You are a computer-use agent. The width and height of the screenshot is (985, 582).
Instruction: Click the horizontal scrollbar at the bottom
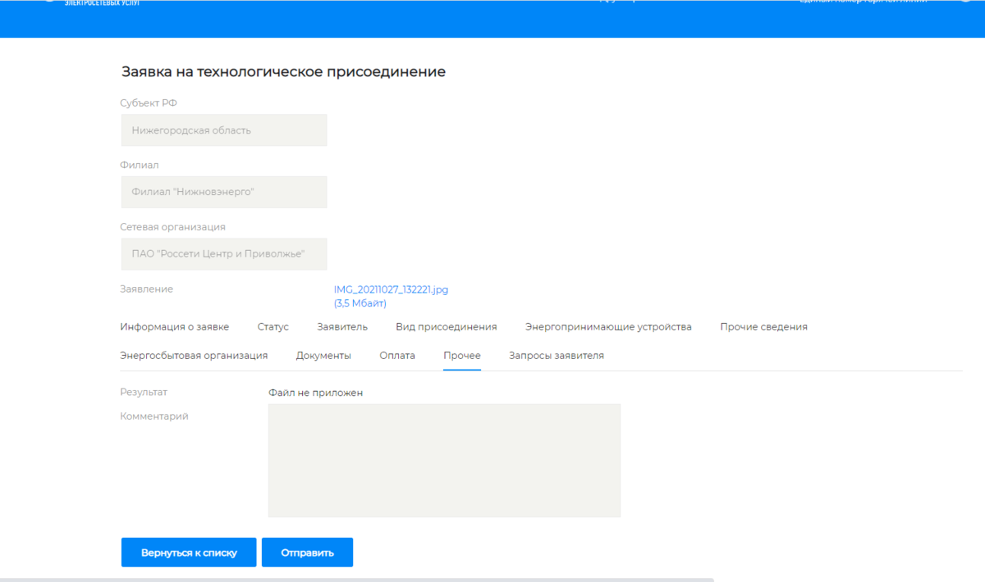click(357, 580)
